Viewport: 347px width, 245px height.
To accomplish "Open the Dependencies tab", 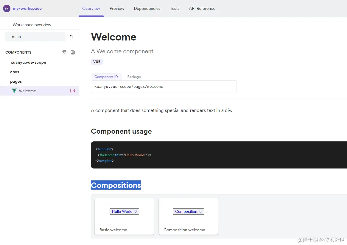I will (147, 8).
